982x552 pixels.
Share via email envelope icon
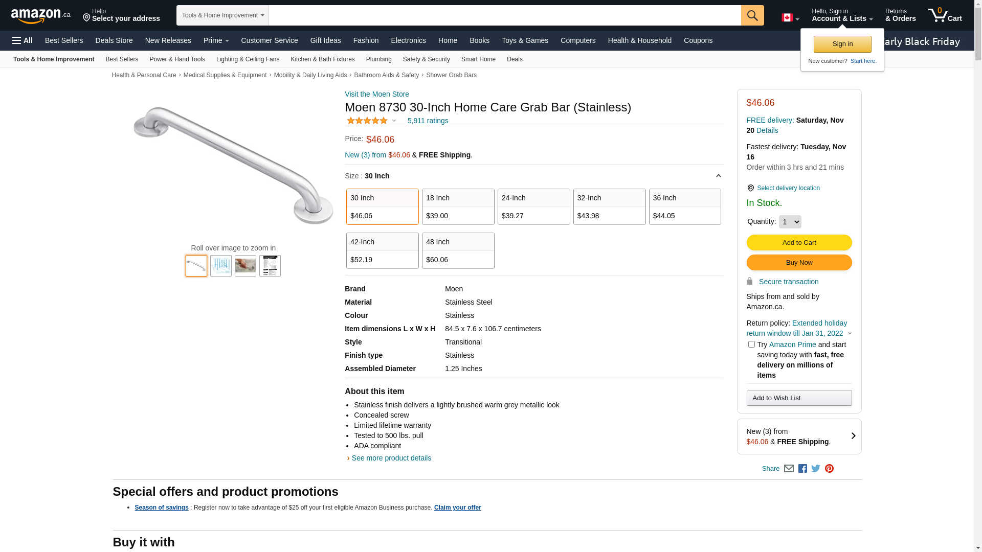[x=789, y=469]
